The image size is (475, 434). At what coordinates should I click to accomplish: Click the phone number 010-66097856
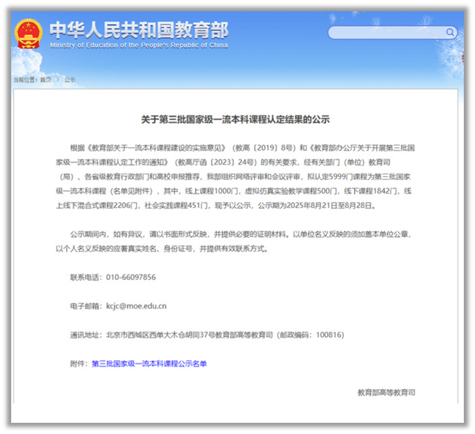click(x=130, y=277)
